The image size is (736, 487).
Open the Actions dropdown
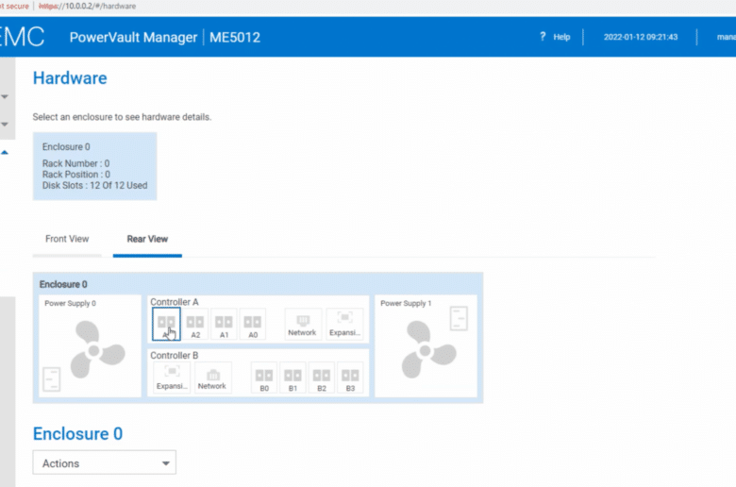coord(104,463)
